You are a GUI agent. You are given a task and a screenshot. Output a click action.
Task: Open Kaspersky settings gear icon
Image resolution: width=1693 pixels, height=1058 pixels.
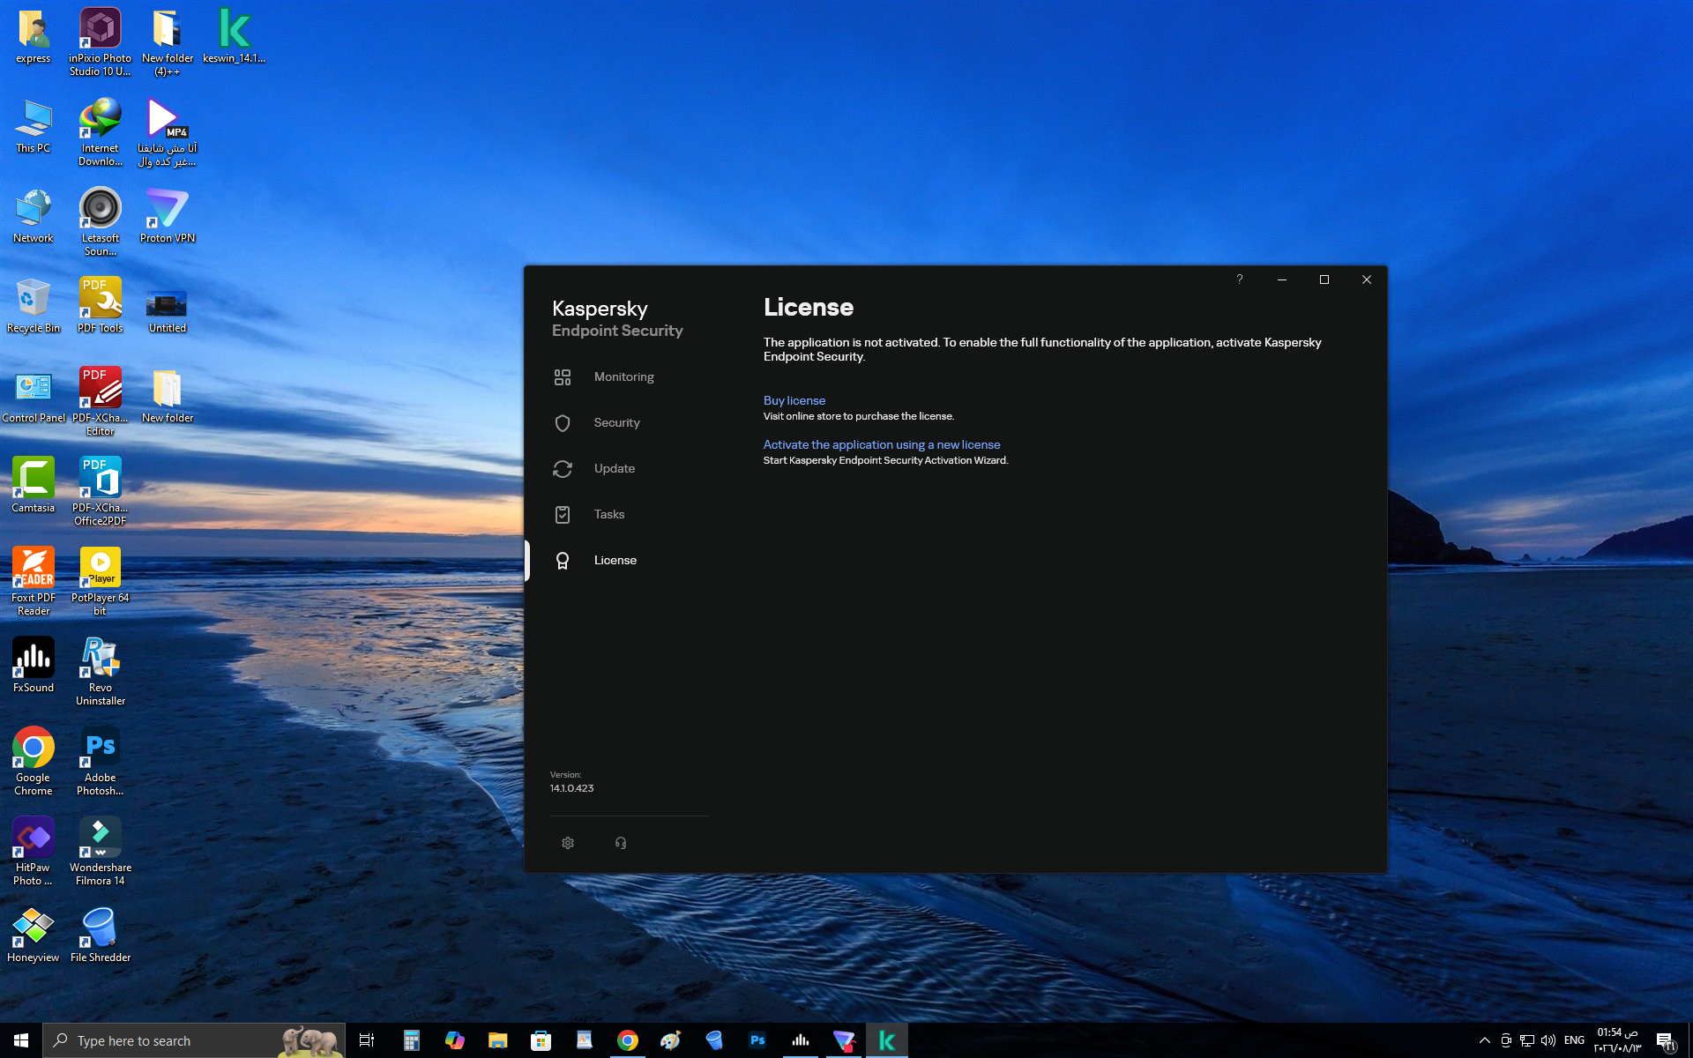[x=568, y=843]
